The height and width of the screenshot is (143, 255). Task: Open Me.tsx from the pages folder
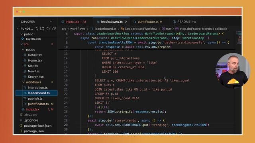(x=33, y=66)
